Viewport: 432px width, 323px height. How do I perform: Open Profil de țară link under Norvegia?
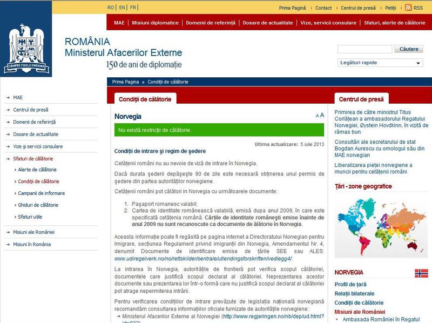(351, 284)
